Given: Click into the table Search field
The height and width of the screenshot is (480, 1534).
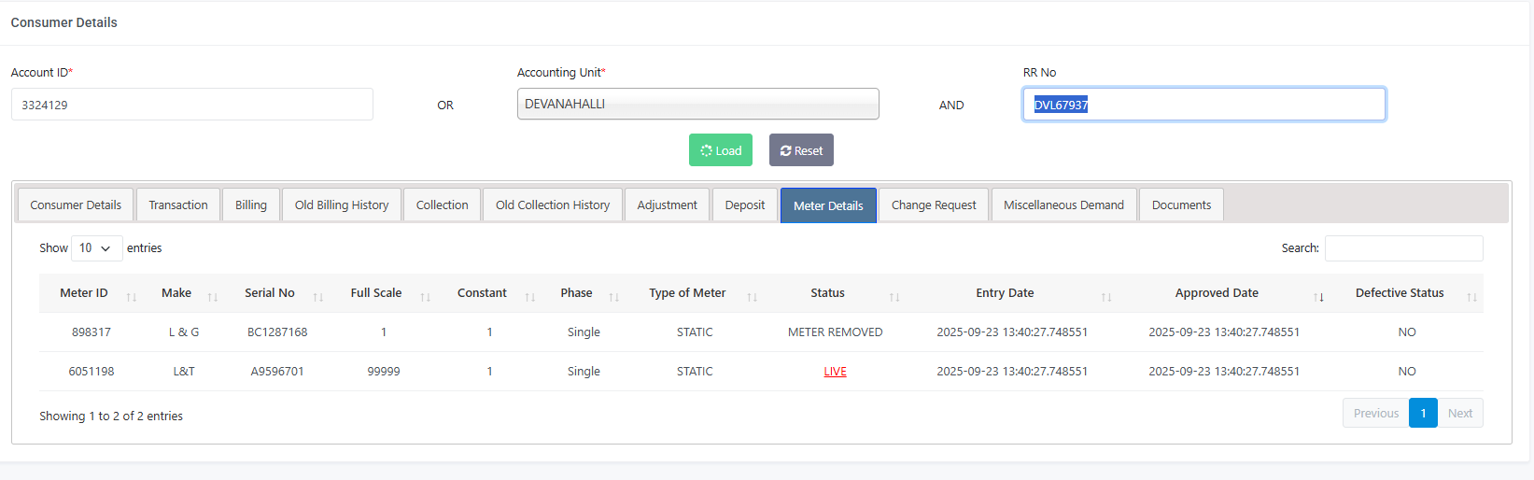Looking at the screenshot, I should [x=1403, y=248].
